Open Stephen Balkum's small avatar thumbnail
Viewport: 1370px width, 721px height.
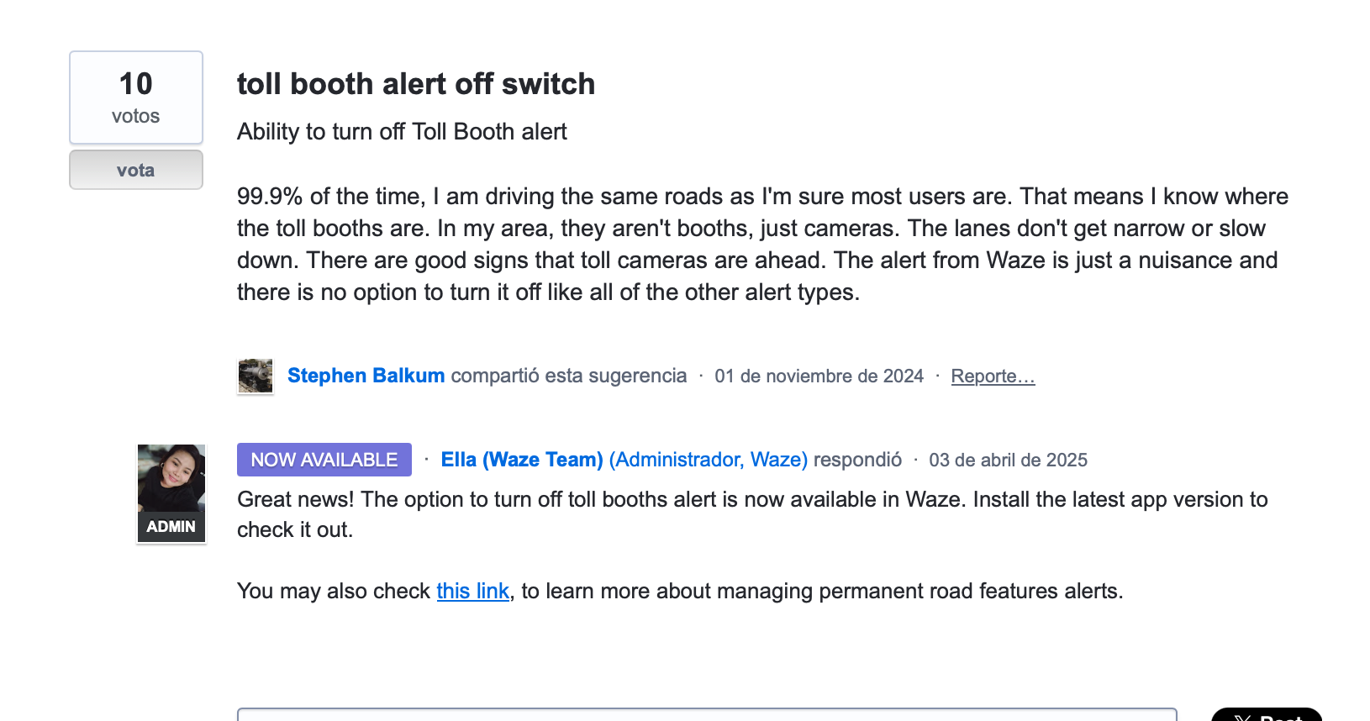pyautogui.click(x=256, y=376)
